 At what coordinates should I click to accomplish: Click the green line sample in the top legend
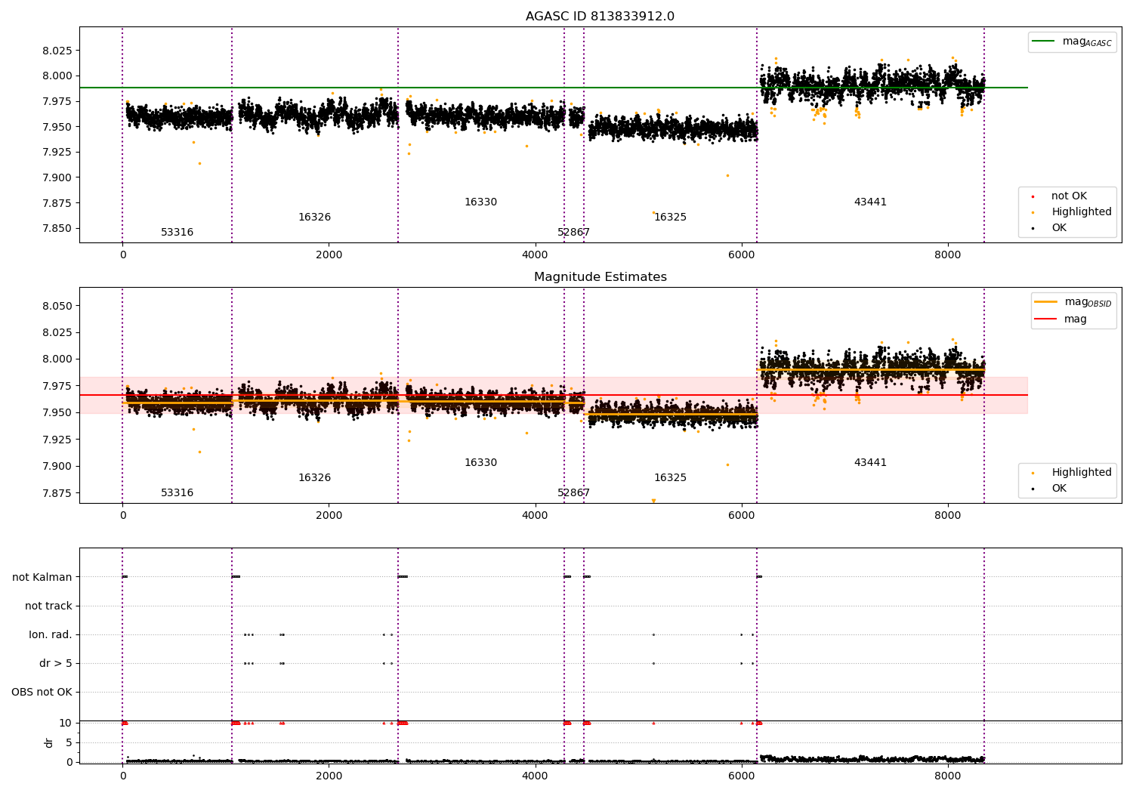[1044, 42]
